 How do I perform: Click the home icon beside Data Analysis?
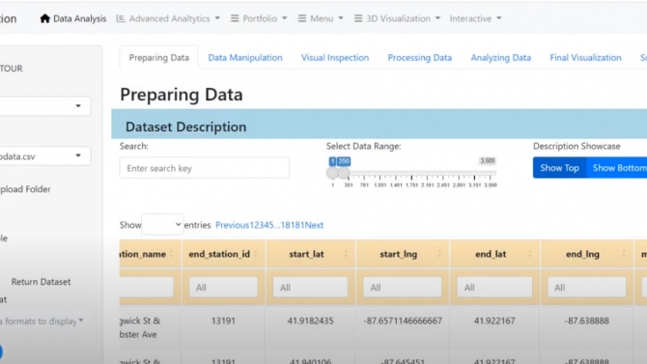[x=44, y=18]
